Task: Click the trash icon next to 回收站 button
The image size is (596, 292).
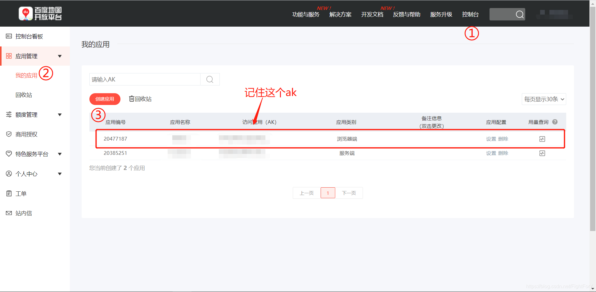Action: point(132,99)
